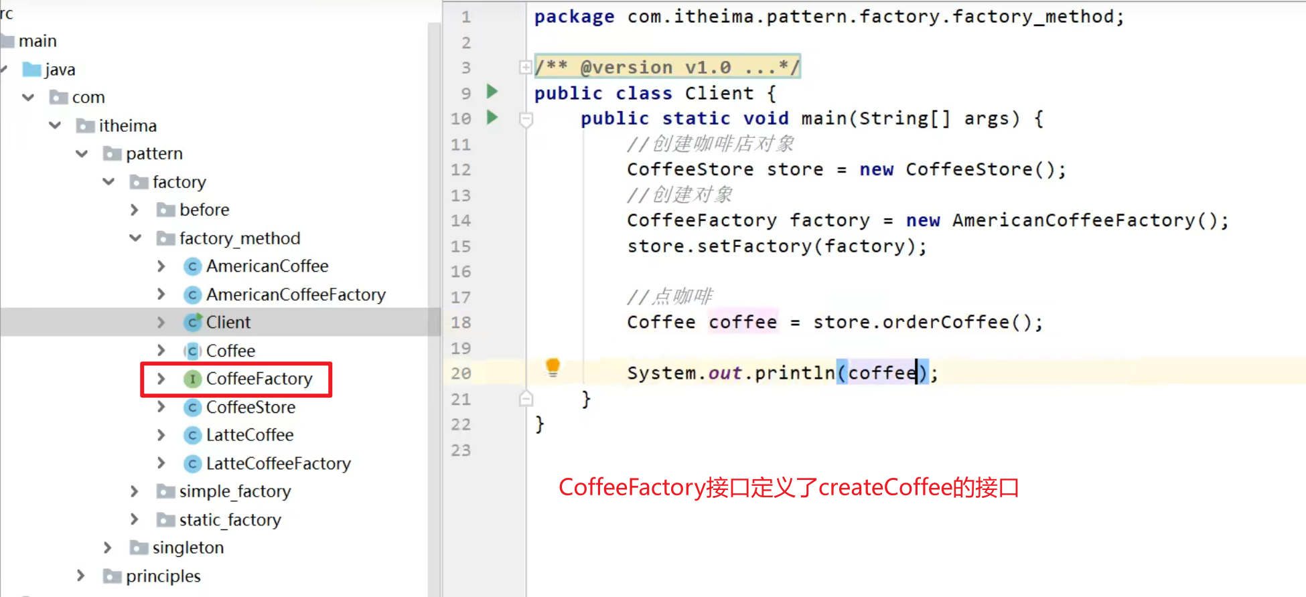The image size is (1306, 597).
Task: Click the itheima package folder icon
Action: tap(86, 126)
